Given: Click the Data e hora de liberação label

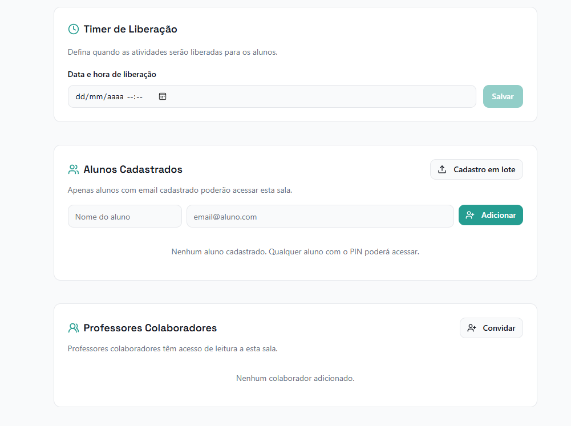Looking at the screenshot, I should [x=112, y=74].
